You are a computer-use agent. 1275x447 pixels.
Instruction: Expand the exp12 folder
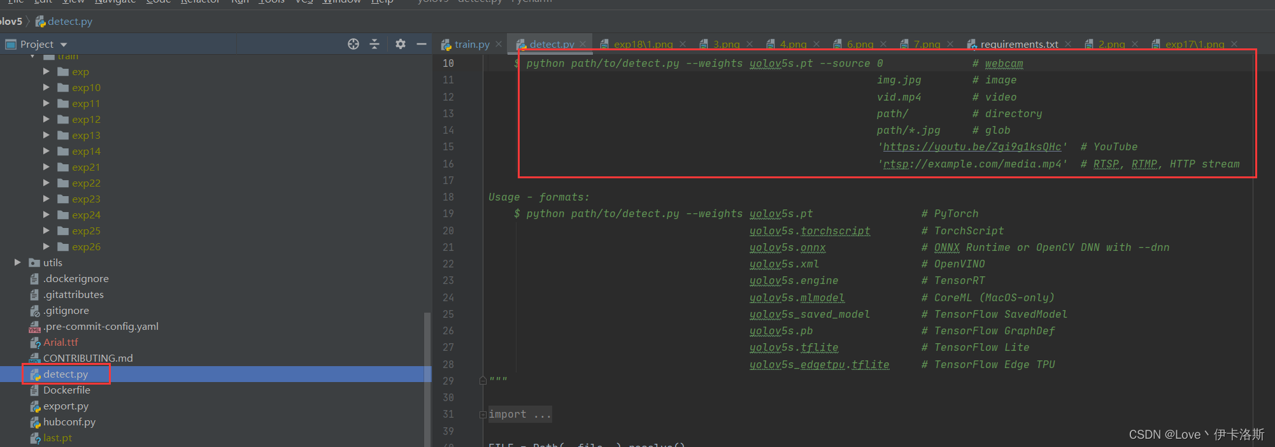point(46,119)
